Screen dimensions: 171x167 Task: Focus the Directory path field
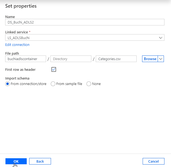71,59
